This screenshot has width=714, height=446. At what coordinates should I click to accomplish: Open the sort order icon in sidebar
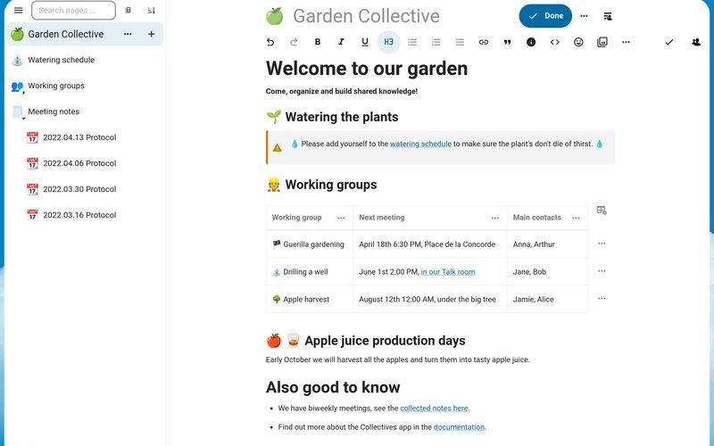tap(151, 10)
